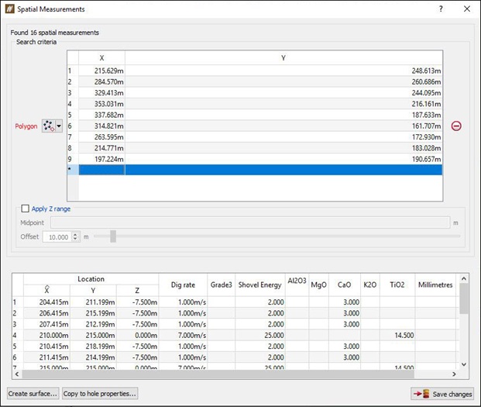
Task: Select row header 3 in results table
Action: tap(18, 324)
